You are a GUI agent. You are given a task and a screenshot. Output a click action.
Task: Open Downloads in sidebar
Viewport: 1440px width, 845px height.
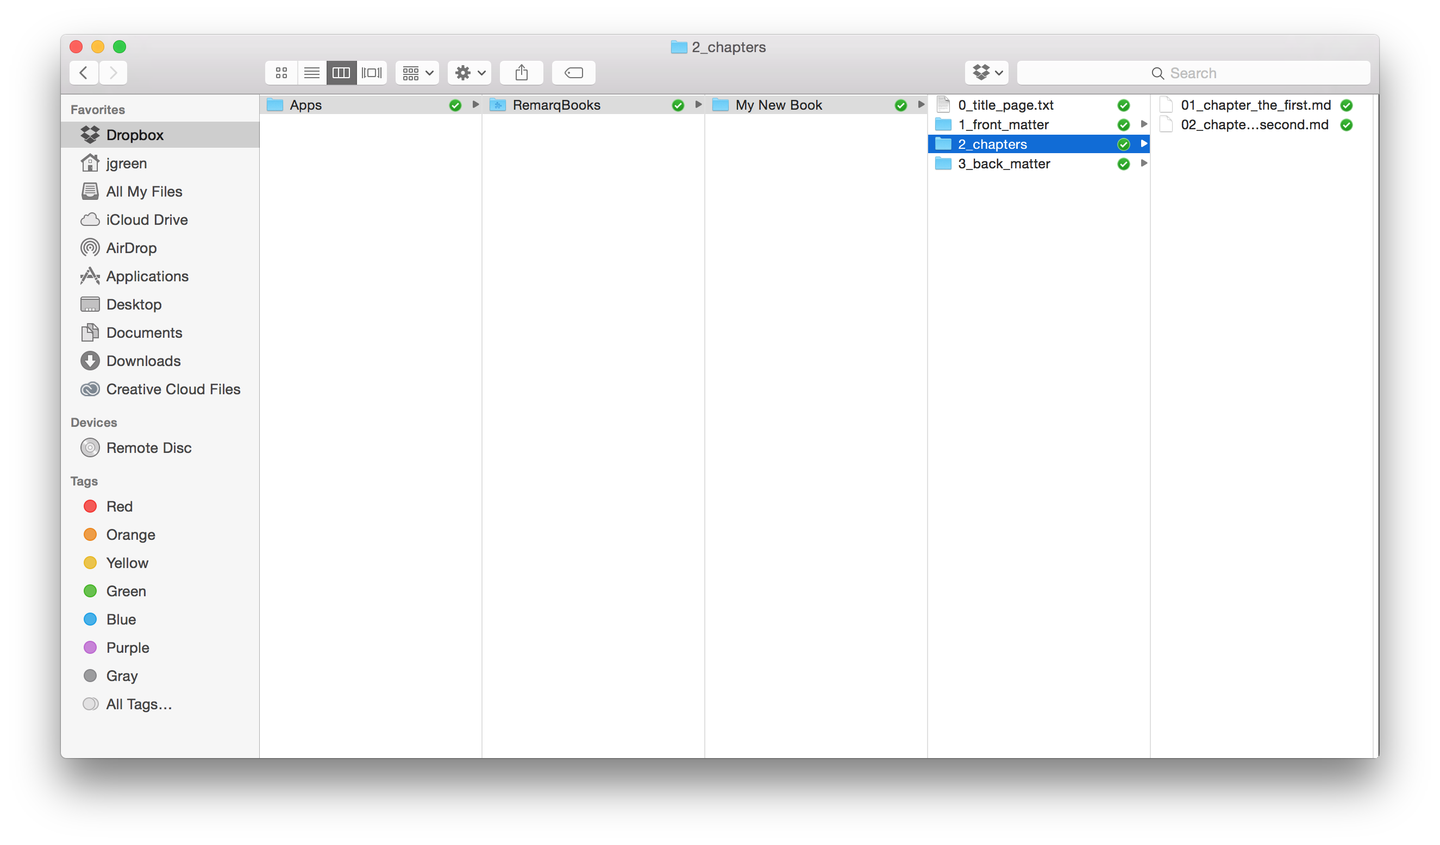(x=160, y=361)
